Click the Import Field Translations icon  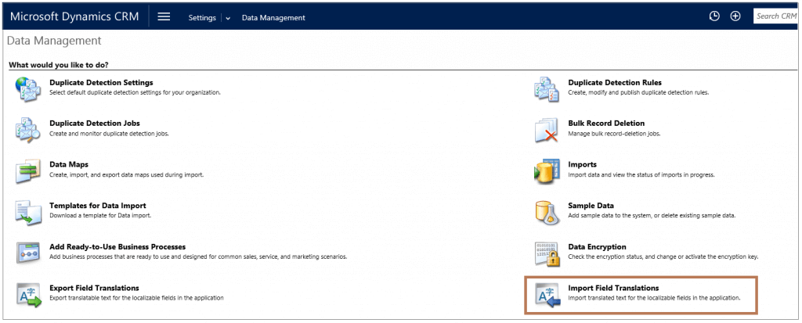pos(547,294)
